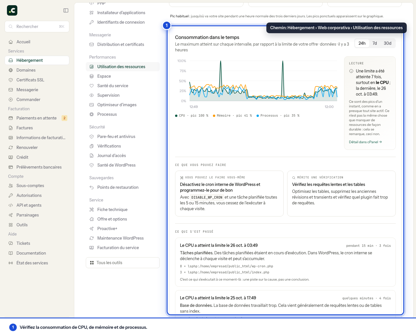The height and width of the screenshot is (336, 416).
Task: Open the Espace menu item
Action: 123,76
